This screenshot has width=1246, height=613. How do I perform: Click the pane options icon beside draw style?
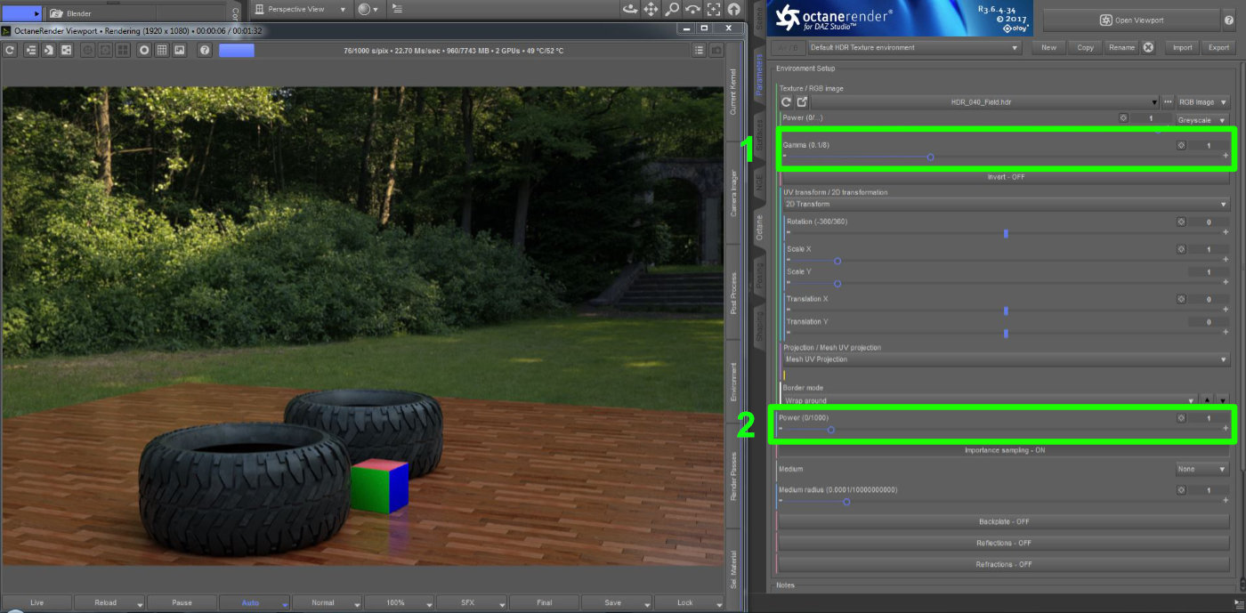[x=397, y=9]
